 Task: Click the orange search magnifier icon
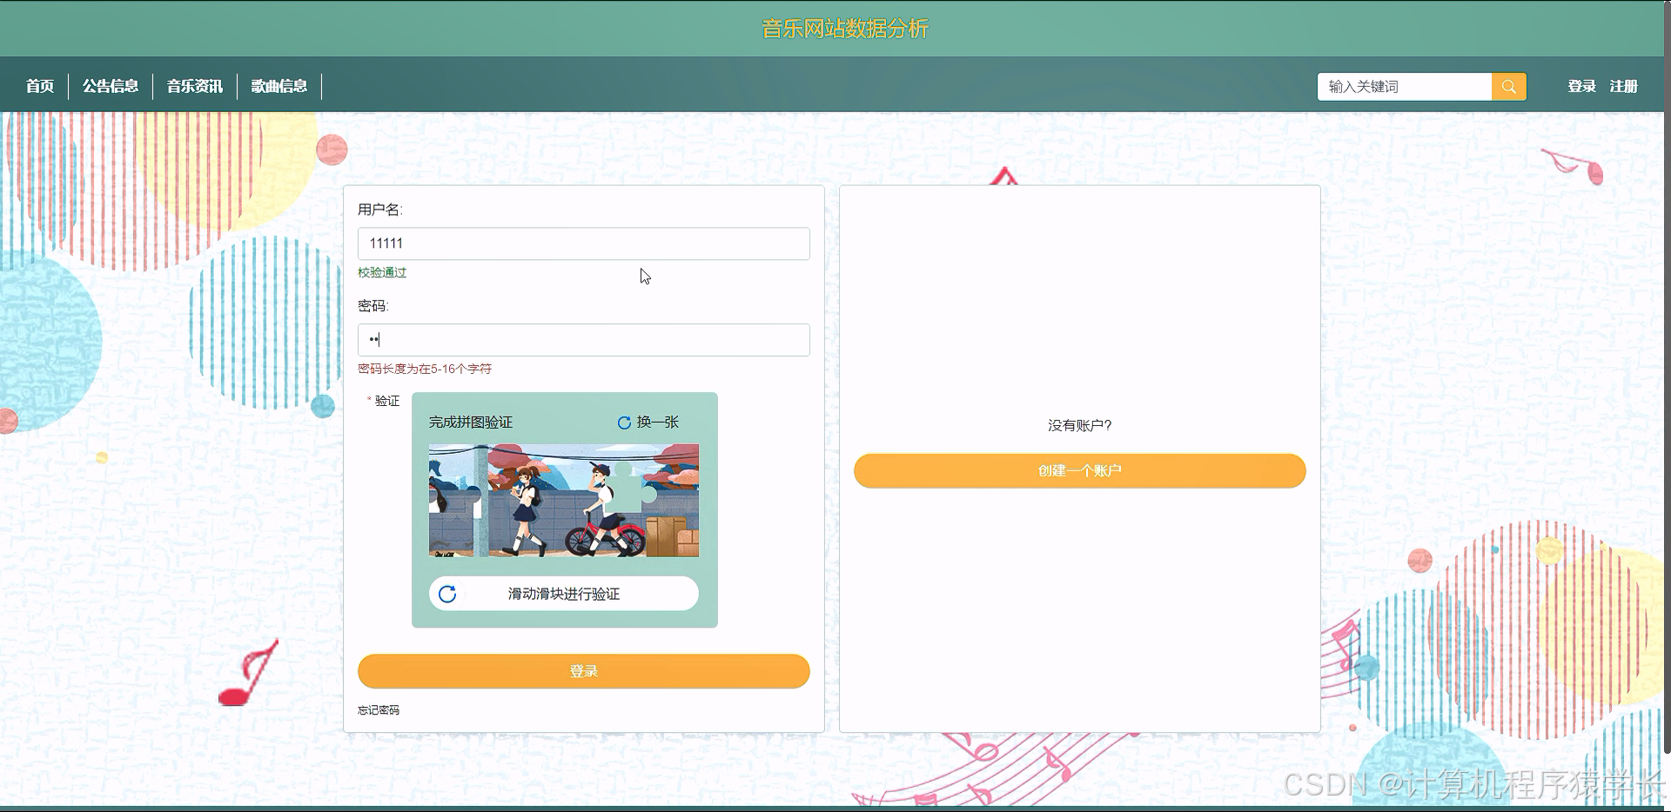pos(1508,86)
